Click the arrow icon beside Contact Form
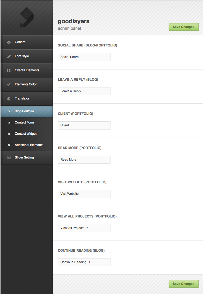Image resolution: width=203 pixels, height=294 pixels. 9,123
